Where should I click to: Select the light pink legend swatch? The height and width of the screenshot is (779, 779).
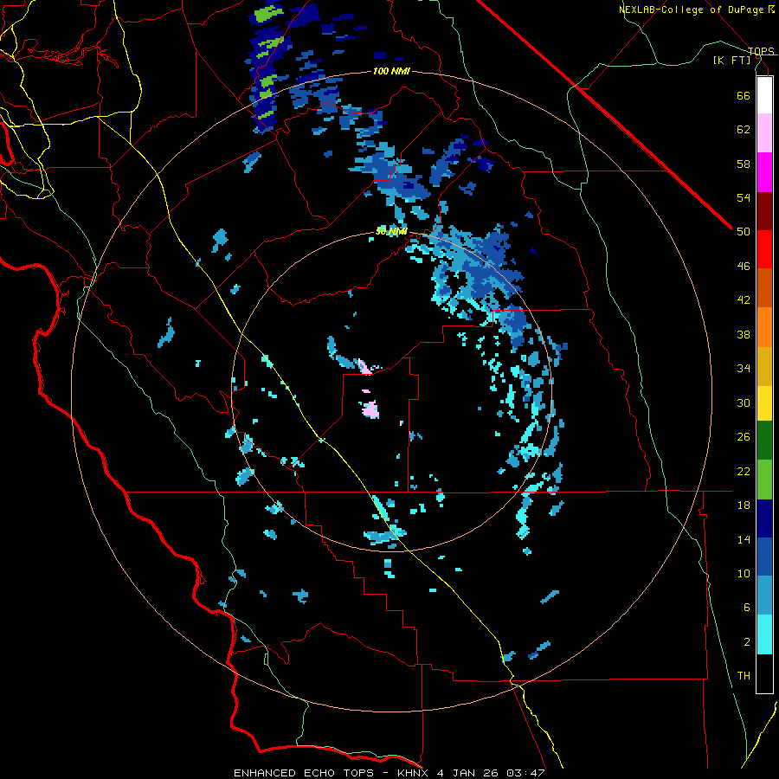764,133
